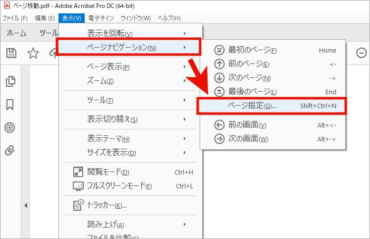Go to First Page (最初のページ)
370x239 pixels.
click(252, 50)
